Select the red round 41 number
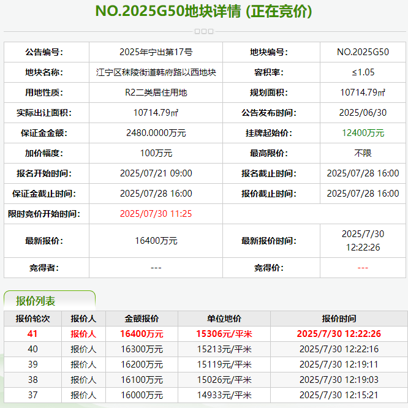Viewport: 408px width, 408px height. point(32,334)
